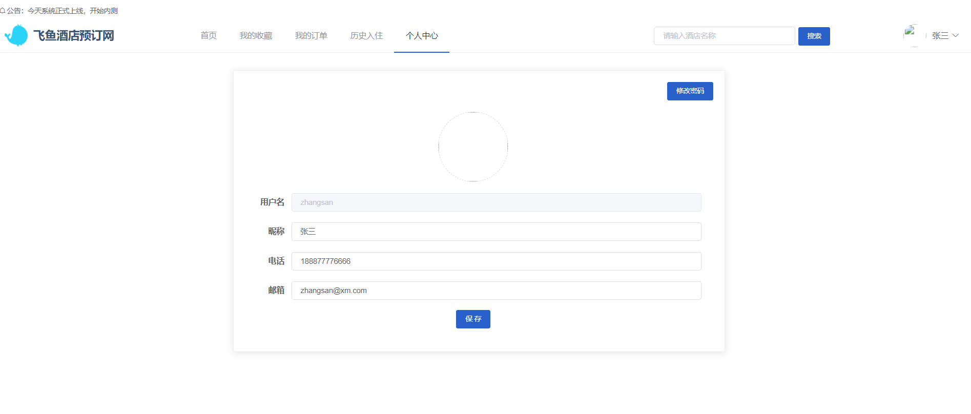The image size is (971, 414).
Task: Click the 飞鱼酒店预订网 site title
Action: point(74,36)
